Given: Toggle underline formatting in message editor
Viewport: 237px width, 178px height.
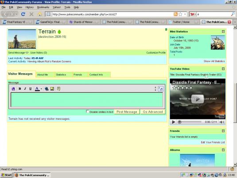Looking at the screenshot, I should coord(31,89).
